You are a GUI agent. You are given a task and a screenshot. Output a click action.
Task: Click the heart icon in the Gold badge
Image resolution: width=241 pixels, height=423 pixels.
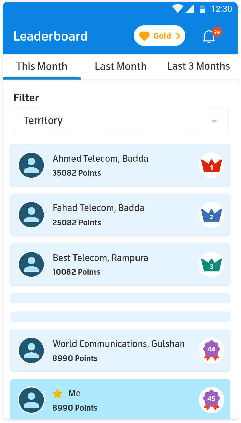click(145, 35)
